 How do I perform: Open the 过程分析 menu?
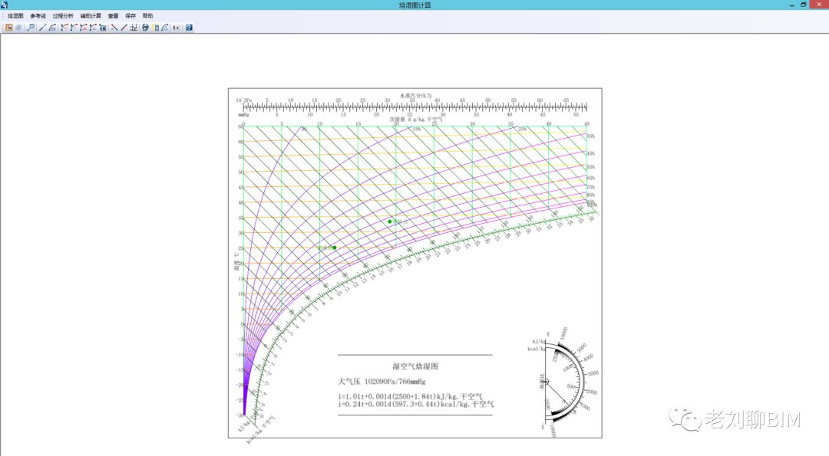click(63, 16)
